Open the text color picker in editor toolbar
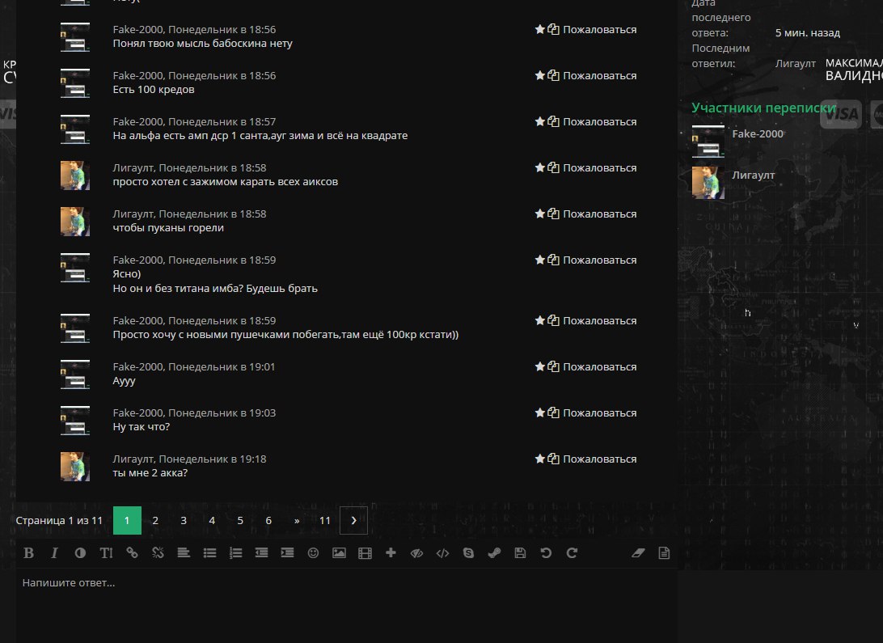Viewport: 883px width, 643px height. pyautogui.click(x=81, y=553)
